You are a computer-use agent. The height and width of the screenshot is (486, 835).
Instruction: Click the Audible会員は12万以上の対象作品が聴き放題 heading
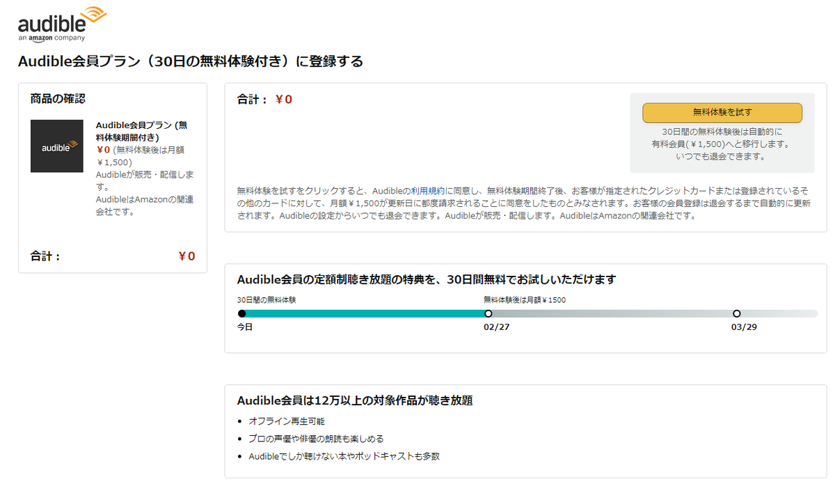(355, 400)
